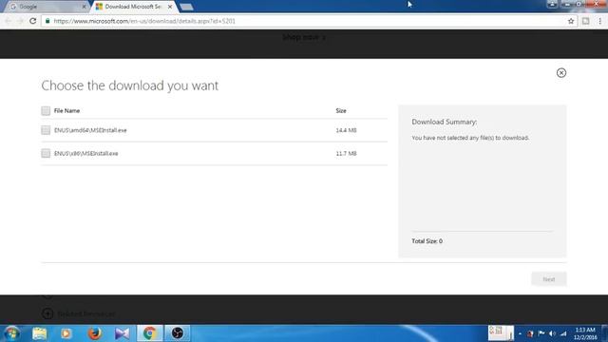608x342 pixels.
Task: Click the Shop now link in banner
Action: (304, 37)
